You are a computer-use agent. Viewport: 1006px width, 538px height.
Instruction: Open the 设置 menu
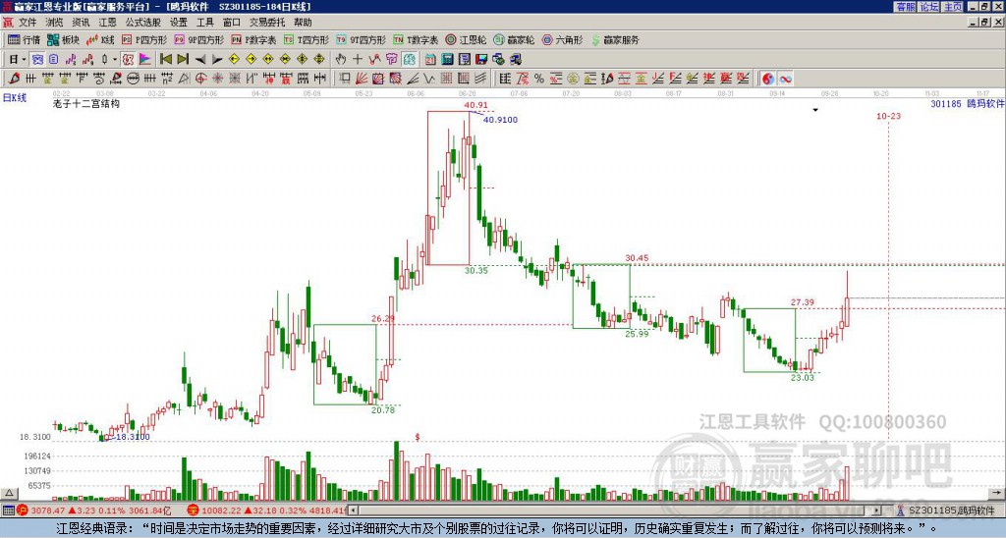[x=179, y=23]
